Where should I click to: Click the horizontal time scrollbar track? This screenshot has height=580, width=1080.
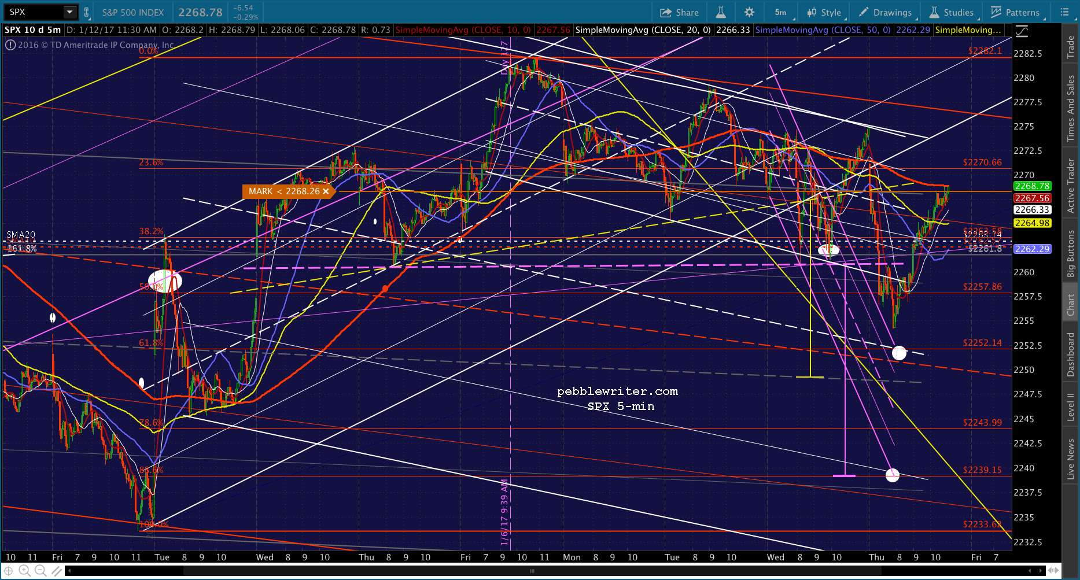(x=555, y=571)
